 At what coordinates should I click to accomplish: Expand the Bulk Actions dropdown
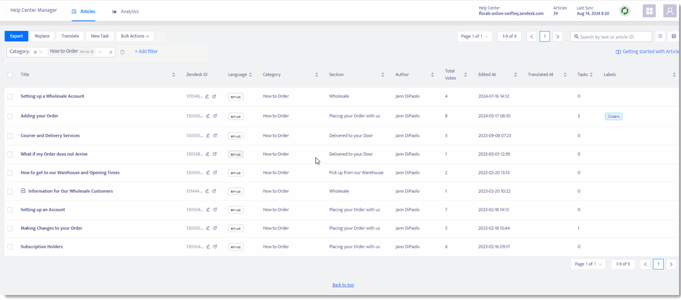135,36
